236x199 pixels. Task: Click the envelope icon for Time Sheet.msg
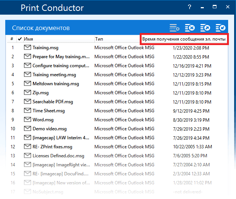pyautogui.click(x=27, y=110)
